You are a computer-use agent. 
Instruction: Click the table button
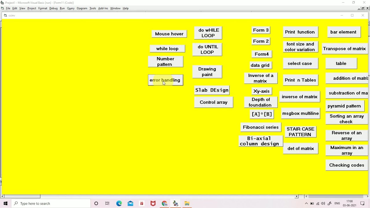341,64
